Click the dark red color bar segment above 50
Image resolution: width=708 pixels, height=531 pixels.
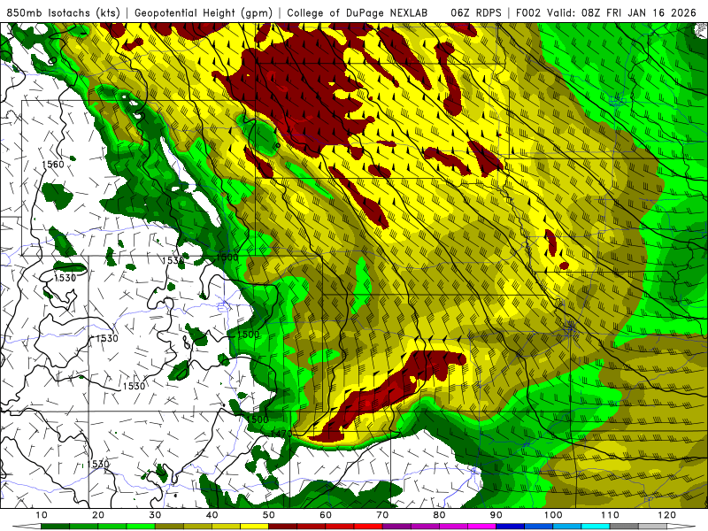coord(282,526)
